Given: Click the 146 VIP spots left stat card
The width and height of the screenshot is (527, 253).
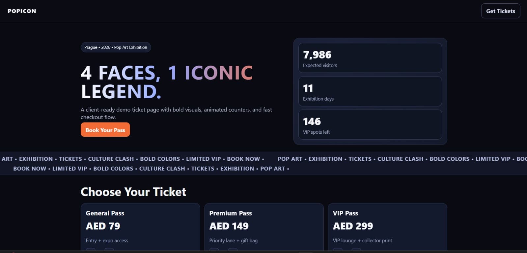Looking at the screenshot, I should coord(370,125).
